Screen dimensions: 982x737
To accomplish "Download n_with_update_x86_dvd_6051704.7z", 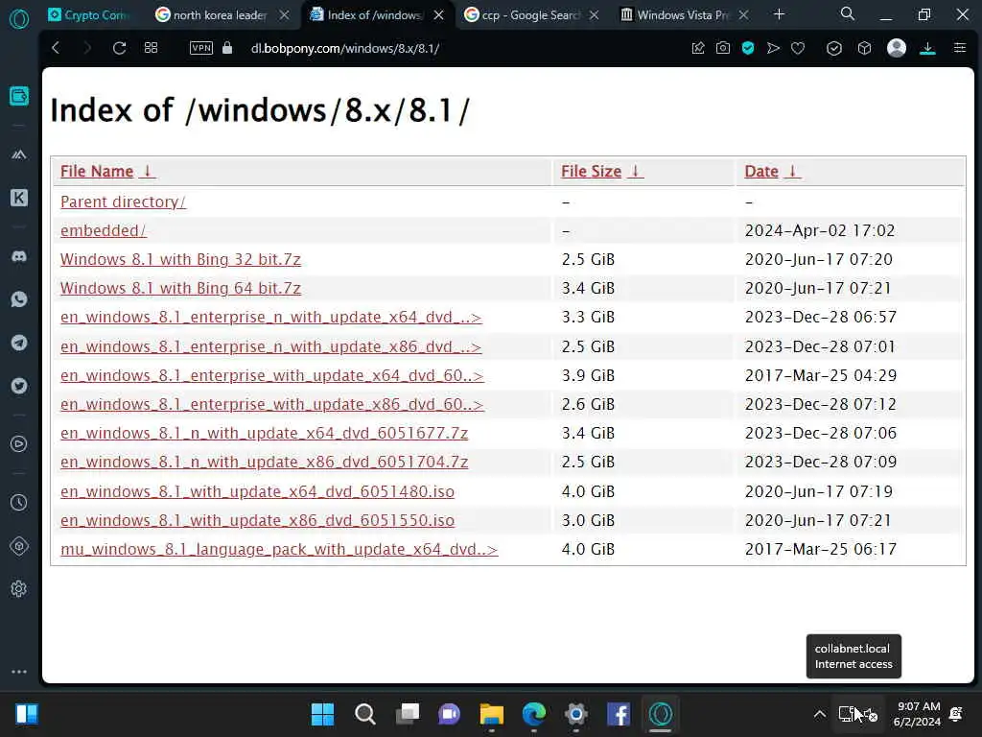I will click(x=265, y=462).
